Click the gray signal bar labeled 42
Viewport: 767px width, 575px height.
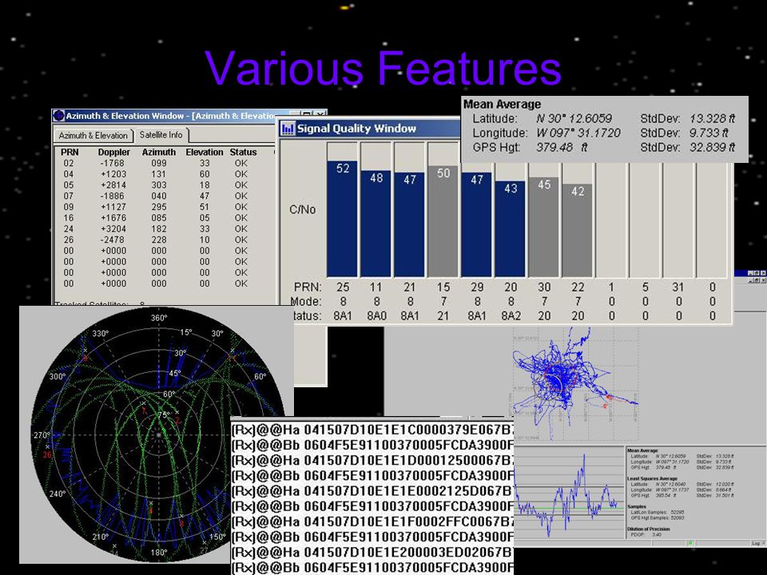[577, 230]
